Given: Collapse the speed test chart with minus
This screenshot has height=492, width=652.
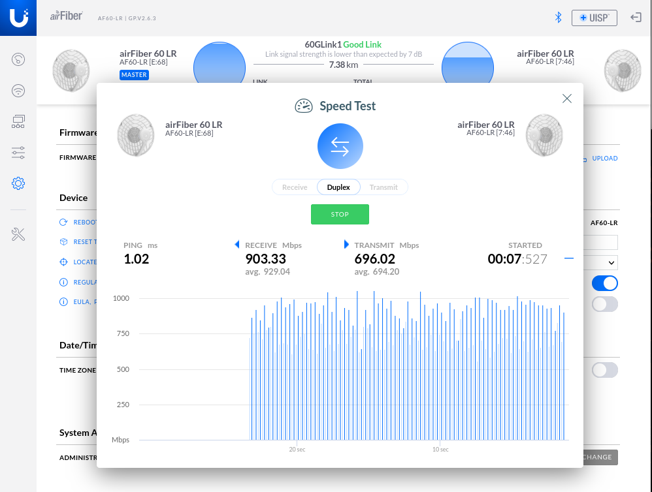Looking at the screenshot, I should point(568,258).
